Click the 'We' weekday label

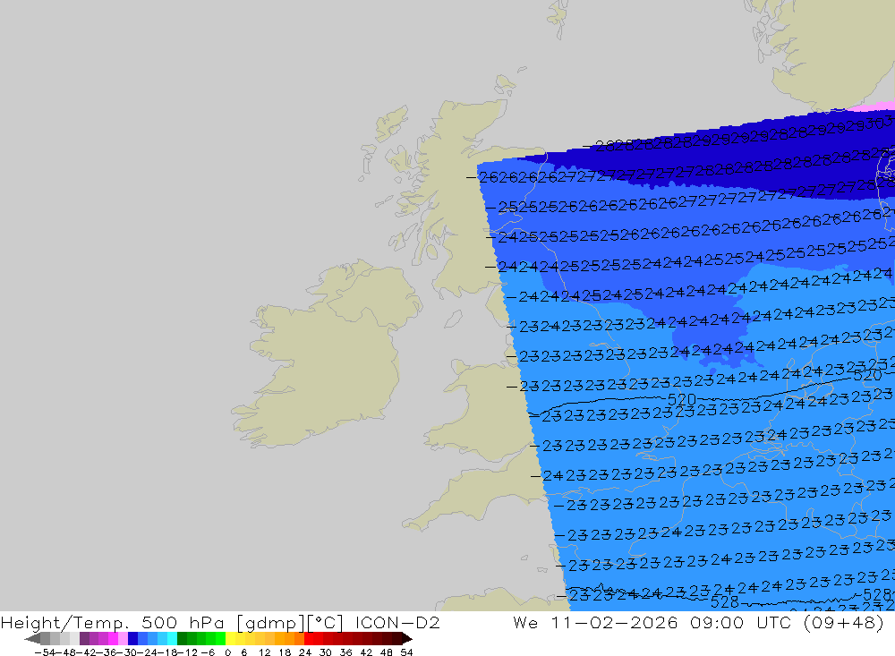point(525,623)
